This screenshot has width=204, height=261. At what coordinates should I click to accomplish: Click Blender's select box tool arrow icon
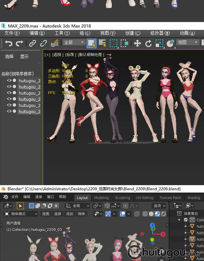pyautogui.click(x=20, y=206)
